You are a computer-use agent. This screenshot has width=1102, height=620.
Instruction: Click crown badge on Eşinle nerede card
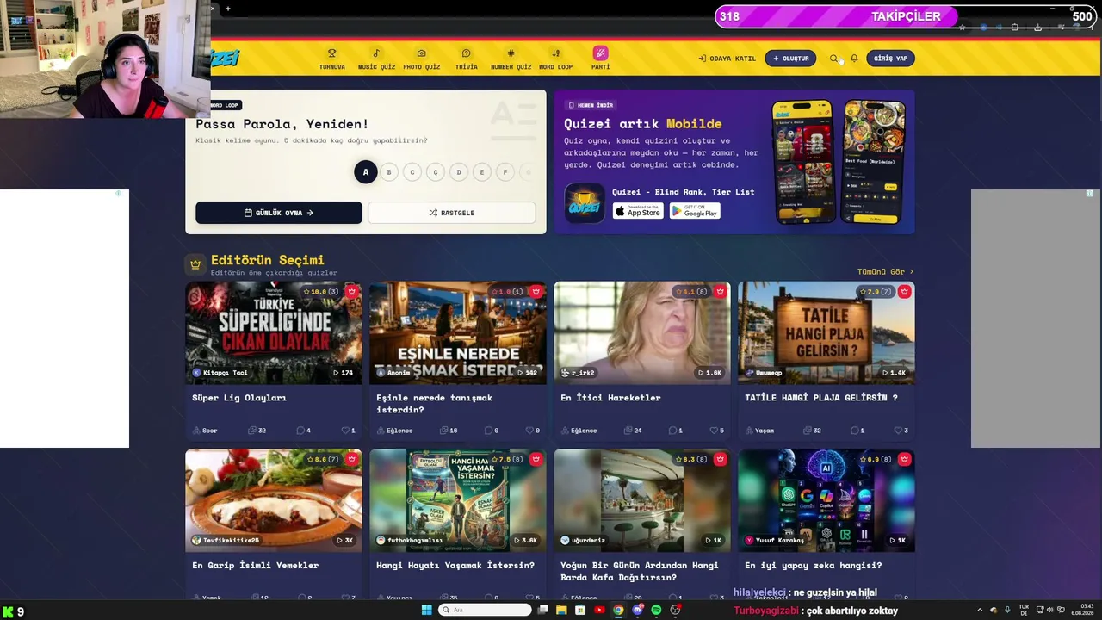coord(536,292)
